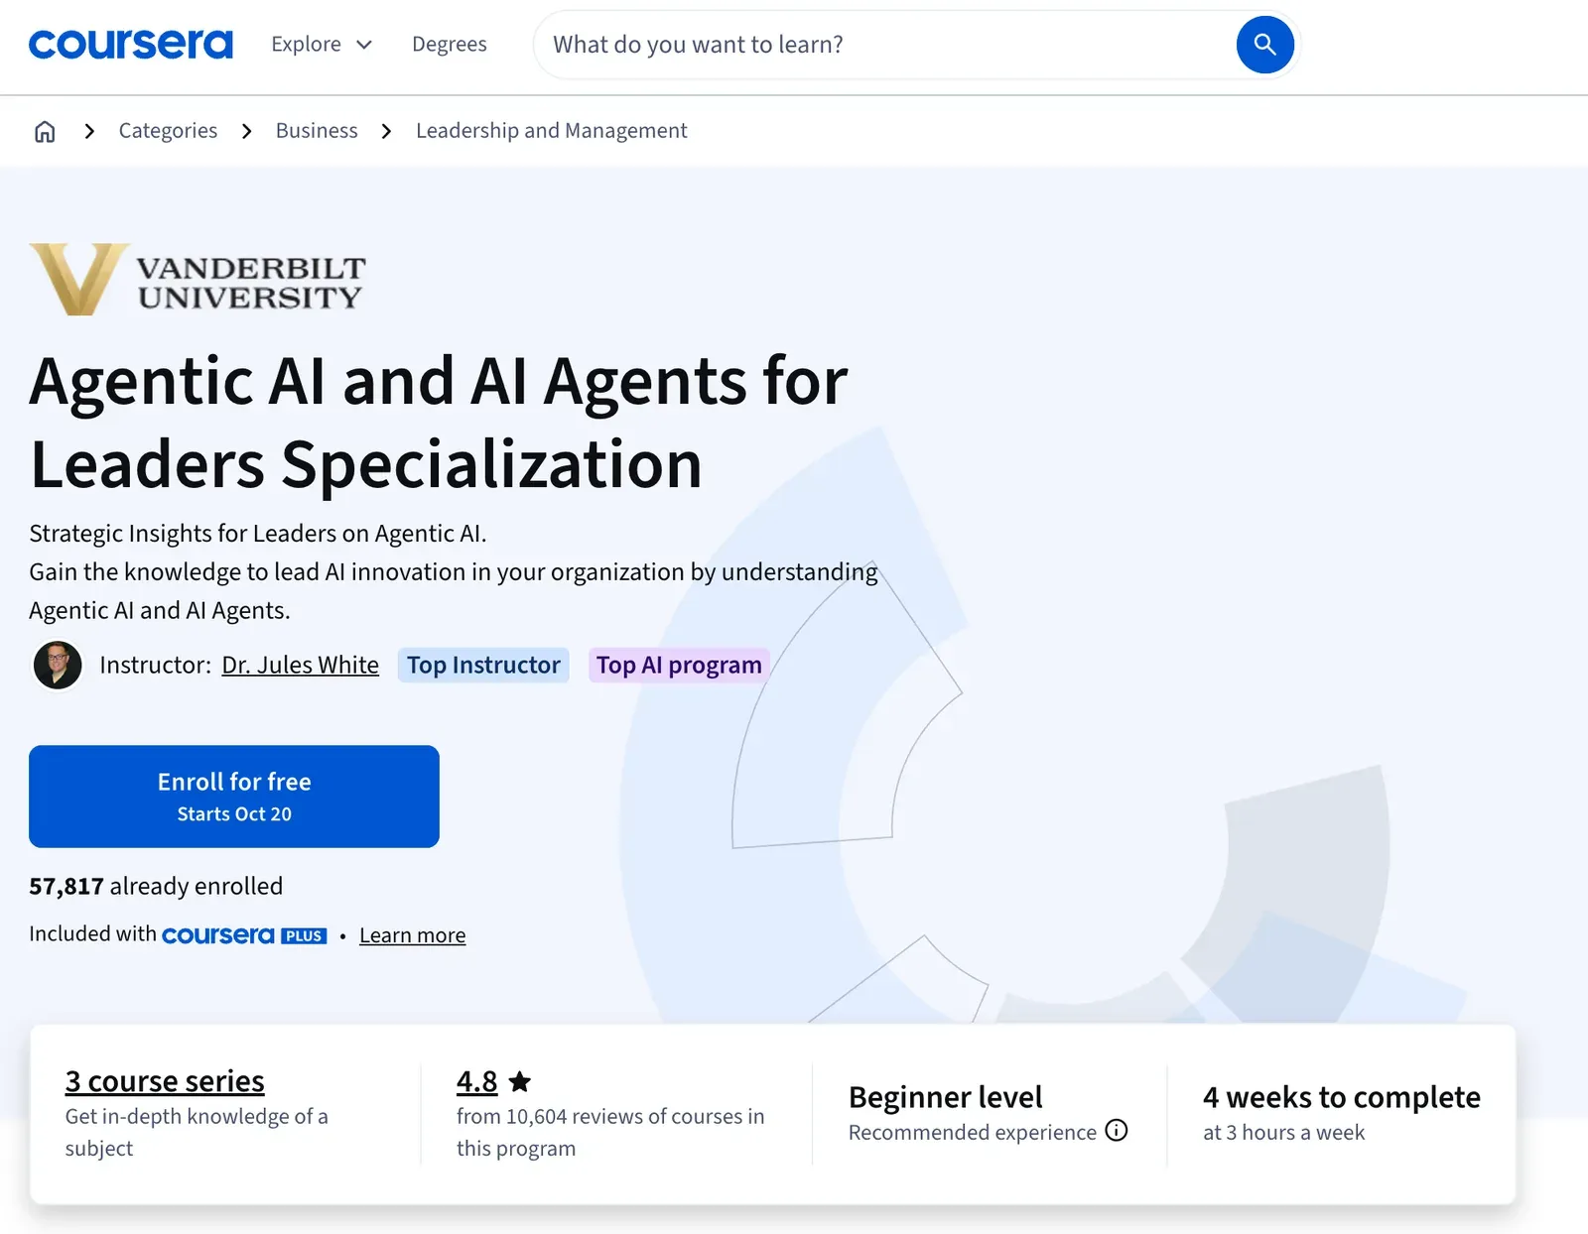Image resolution: width=1588 pixels, height=1234 pixels.
Task: Open Dr. Jules White instructor link
Action: (301, 665)
